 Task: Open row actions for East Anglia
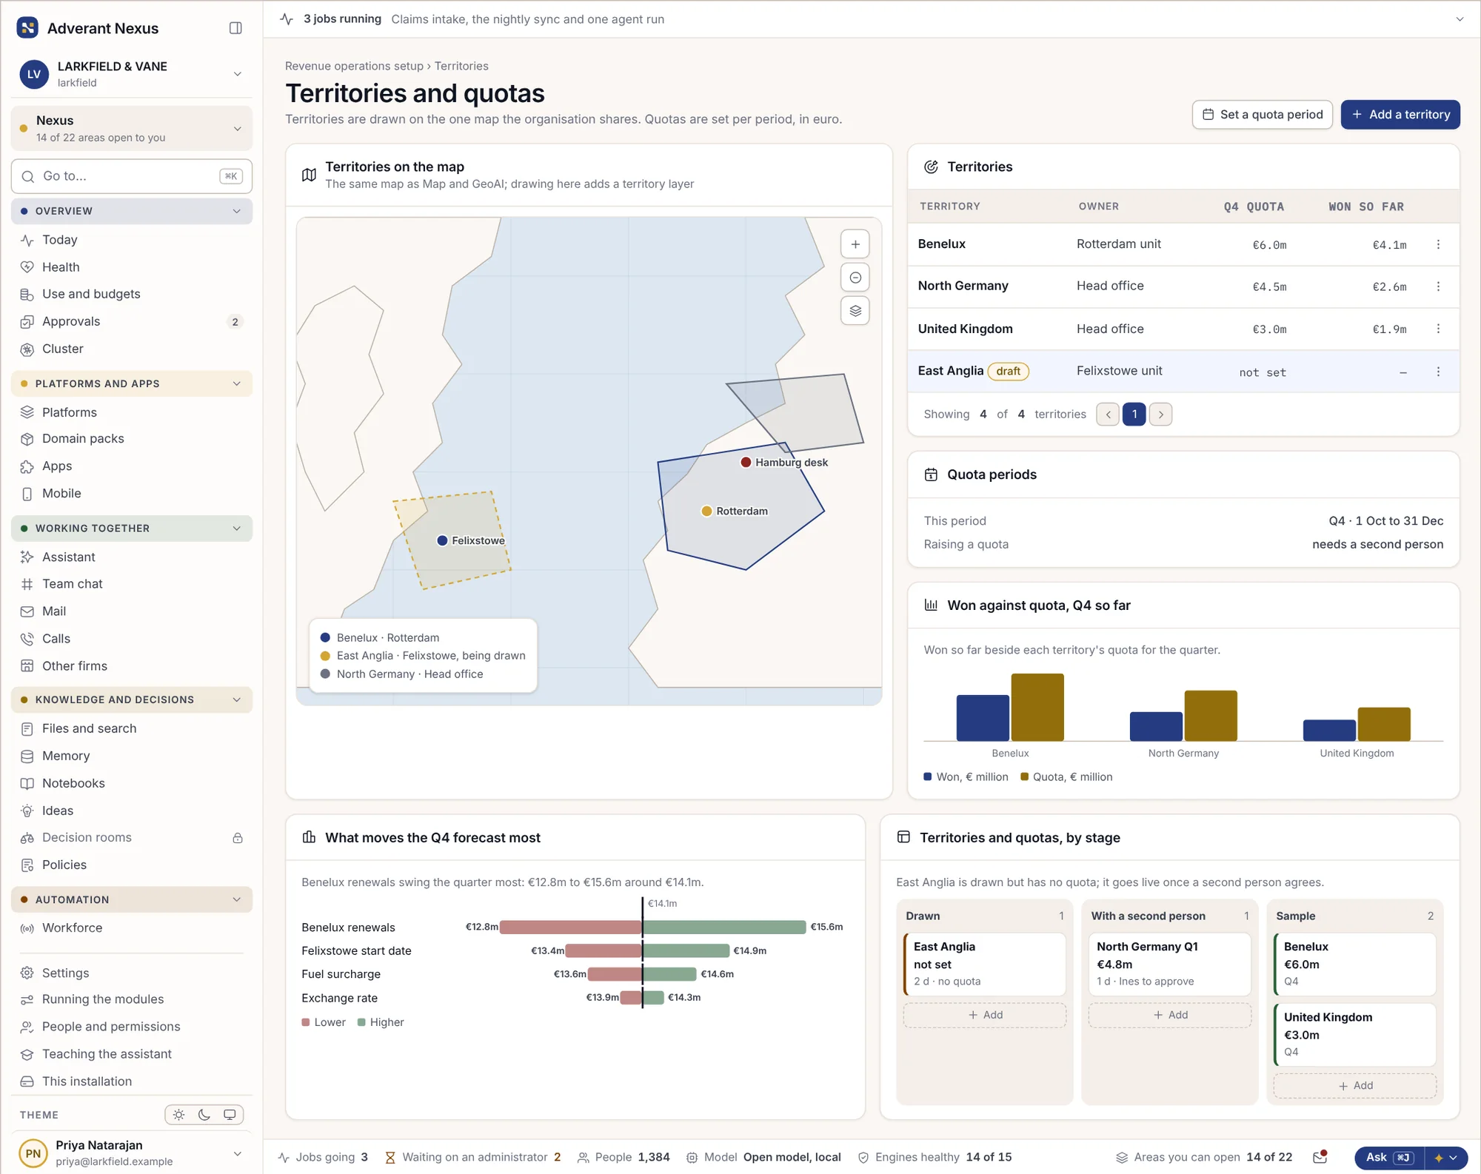pos(1438,372)
